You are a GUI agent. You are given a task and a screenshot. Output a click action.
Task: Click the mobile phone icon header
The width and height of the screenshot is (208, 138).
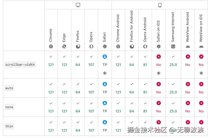point(160,5)
